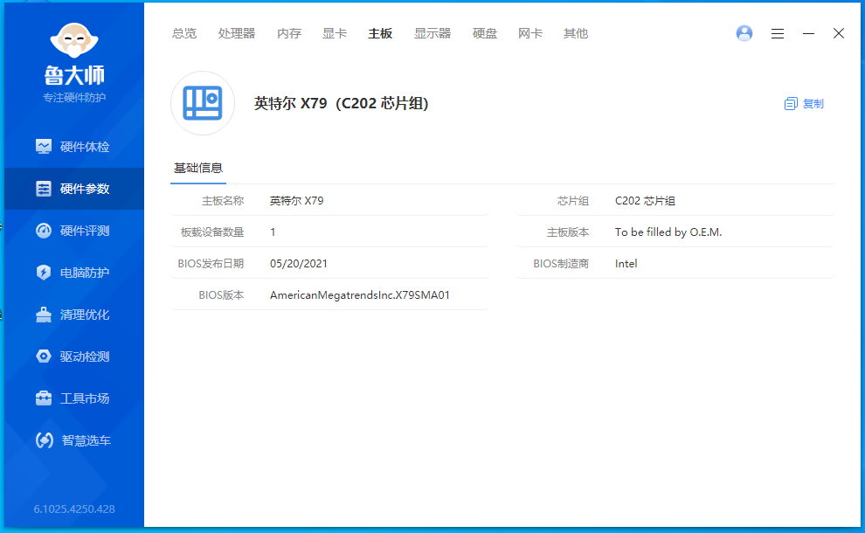
Task: Close the 鲁大师 window
Action: [839, 34]
